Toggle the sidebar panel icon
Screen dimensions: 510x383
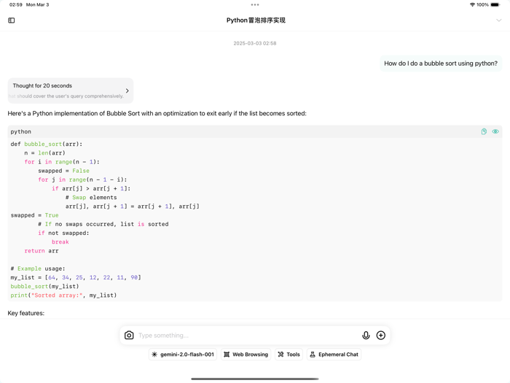pos(12,20)
